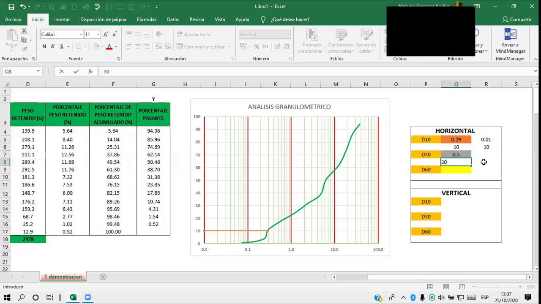
Task: Select the ANALISIS GRANULOMETRICO chart title
Action: point(290,107)
